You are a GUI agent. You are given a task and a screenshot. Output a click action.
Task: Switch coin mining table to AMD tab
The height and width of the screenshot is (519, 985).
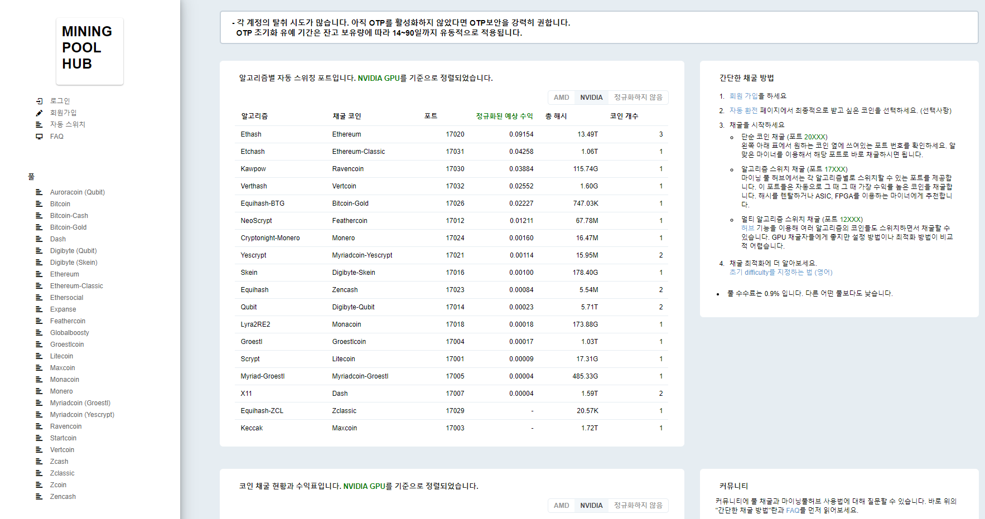pos(561,506)
